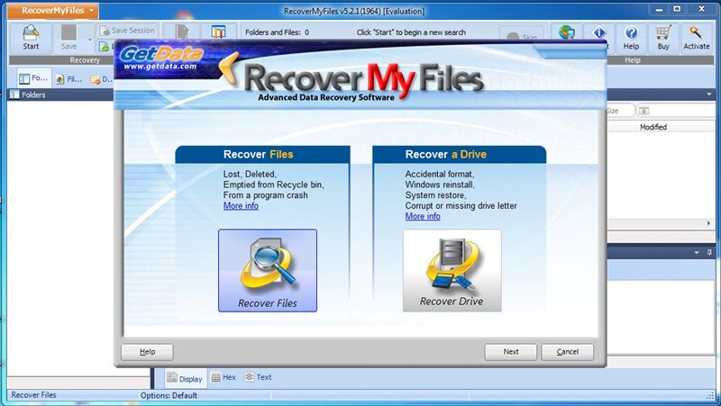The width and height of the screenshot is (721, 406).
Task: Open More info under Recover a Drive
Action: pos(423,216)
